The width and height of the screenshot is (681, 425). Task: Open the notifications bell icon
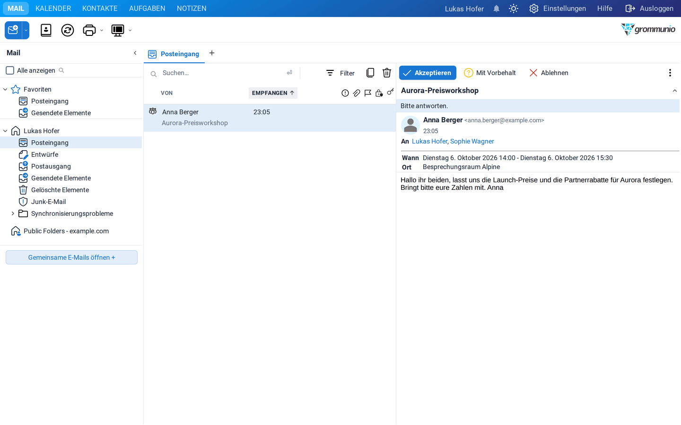[x=497, y=8]
